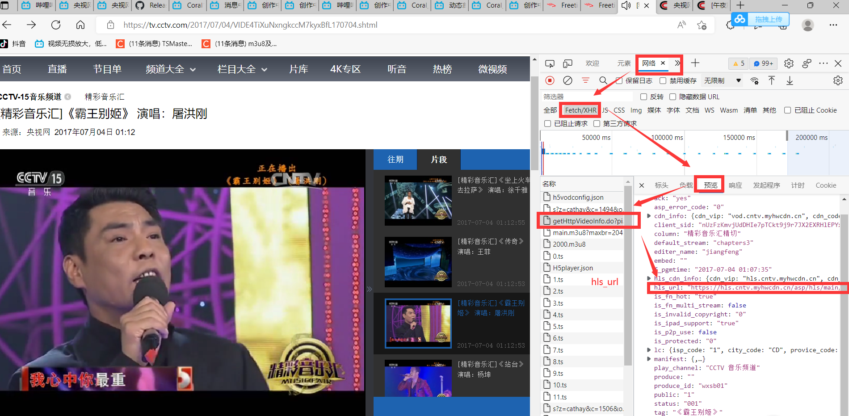Export HAR file with down arrow
The width and height of the screenshot is (849, 416).
790,80
